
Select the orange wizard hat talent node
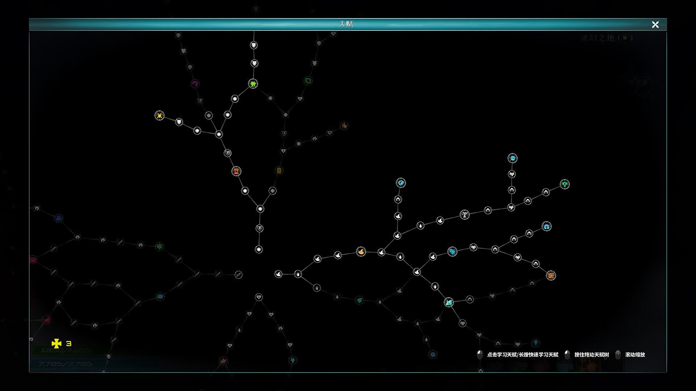click(361, 251)
